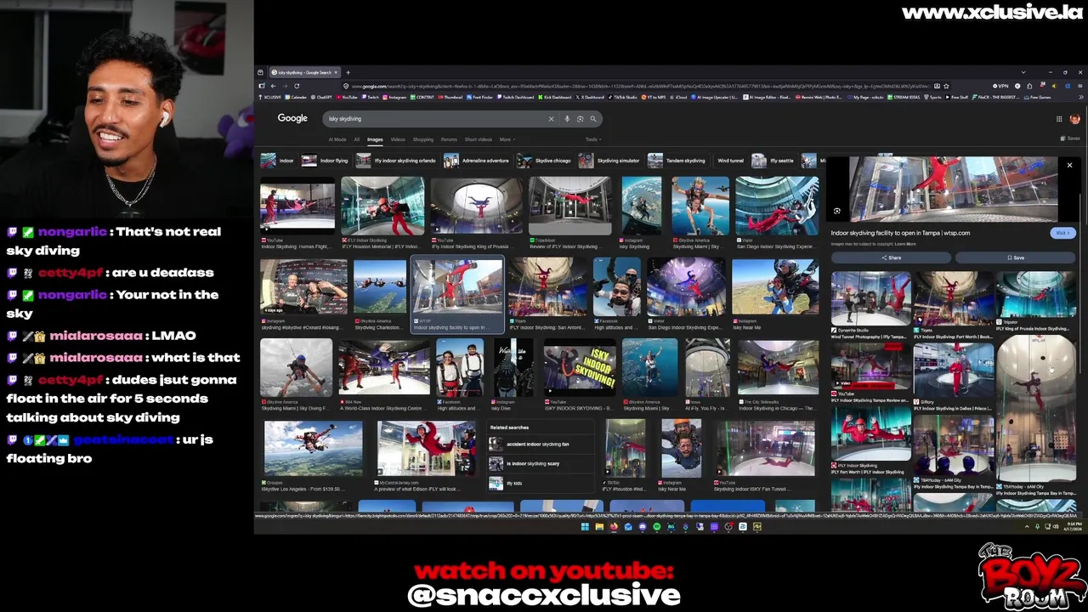Click the VPN extension button
1088x612 pixels.
click(x=1000, y=86)
